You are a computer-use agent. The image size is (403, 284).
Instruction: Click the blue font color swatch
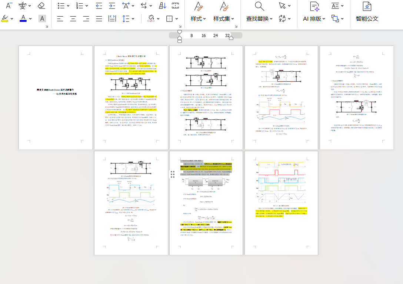[x=23, y=18]
